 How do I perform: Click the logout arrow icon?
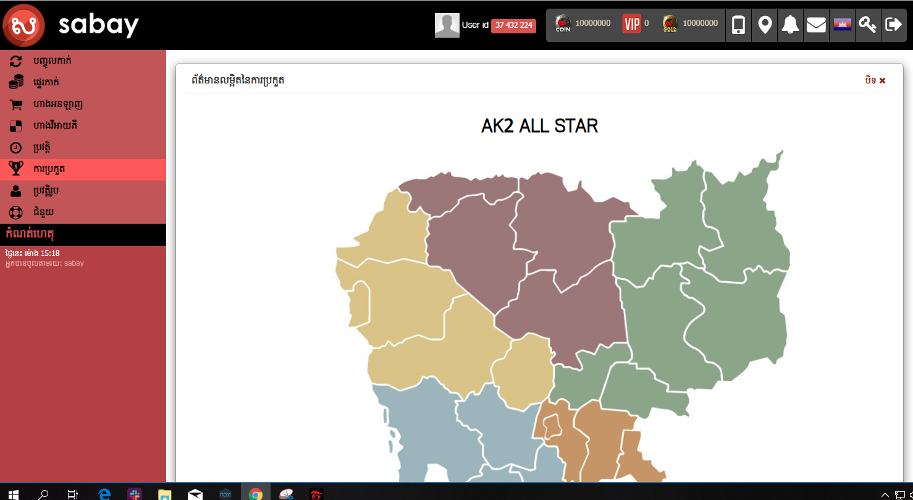pyautogui.click(x=893, y=25)
